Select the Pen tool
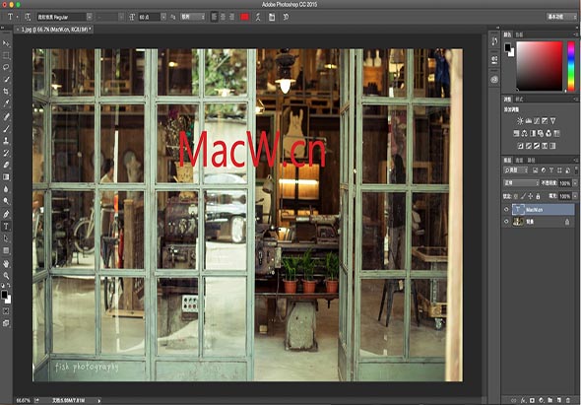Viewport: 581px width, 405px height. pos(6,214)
